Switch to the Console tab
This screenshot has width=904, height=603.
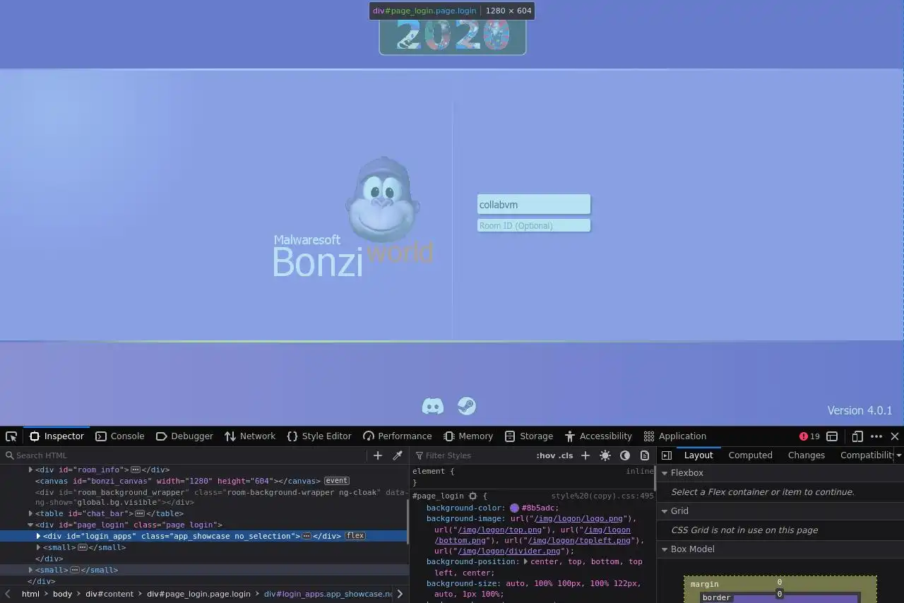click(119, 436)
